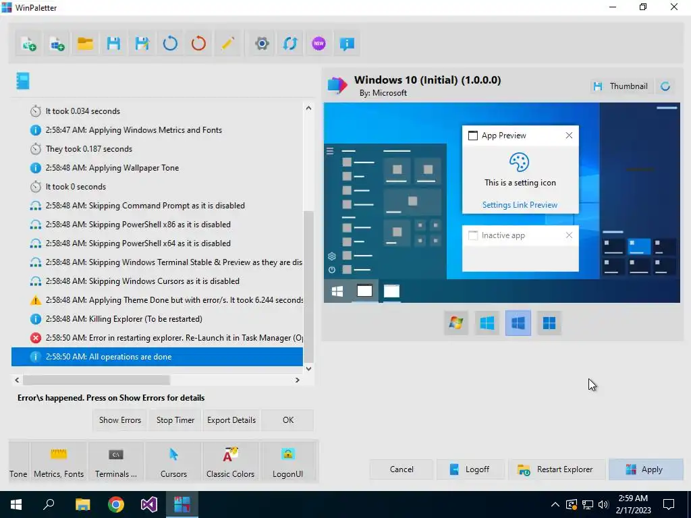Click the power icon in preview start menu
Viewport: 691px width, 518px height.
(x=332, y=270)
